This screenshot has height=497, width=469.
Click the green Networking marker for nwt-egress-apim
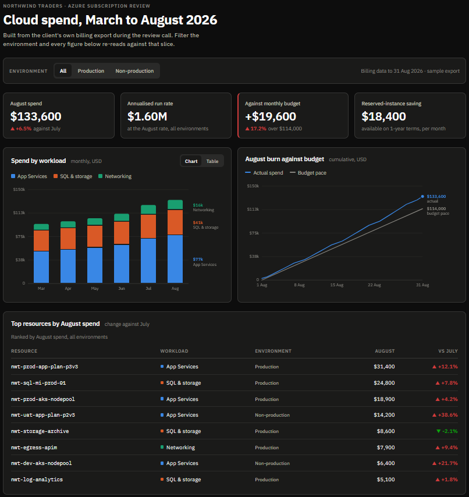[x=162, y=447]
